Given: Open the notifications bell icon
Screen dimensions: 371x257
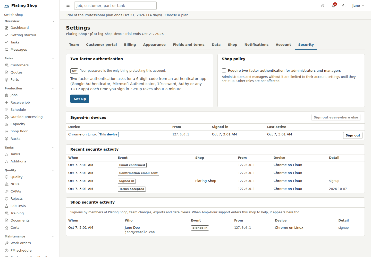Looking at the screenshot, I should click(334, 5).
